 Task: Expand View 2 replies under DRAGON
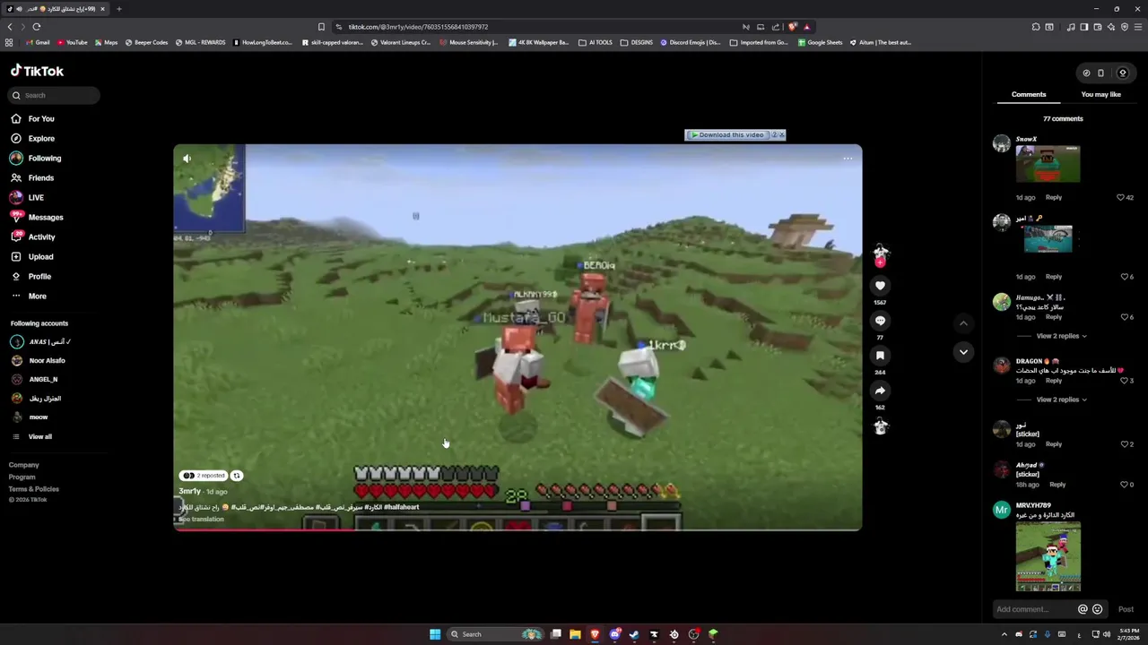[1061, 400]
